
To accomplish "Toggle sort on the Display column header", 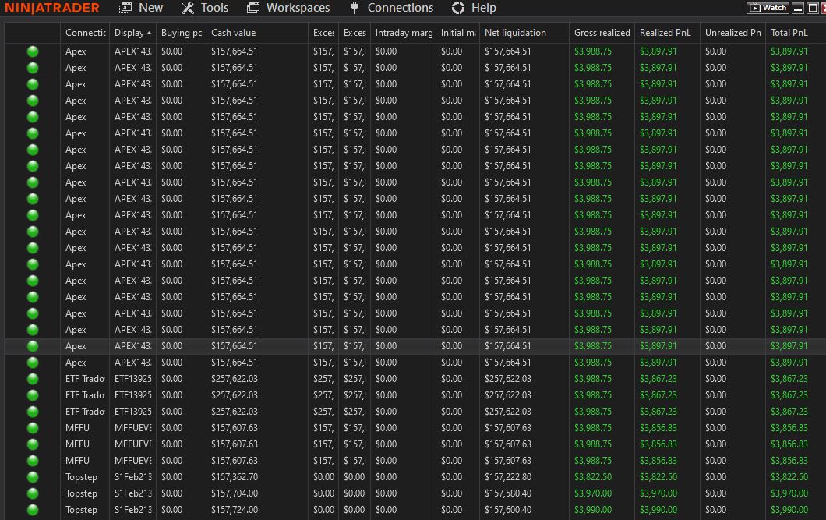I will pos(132,33).
